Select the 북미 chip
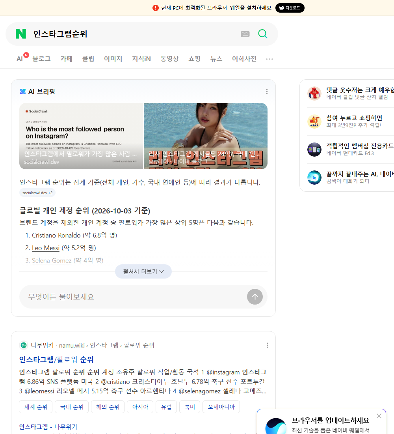394x434 pixels. [190, 407]
